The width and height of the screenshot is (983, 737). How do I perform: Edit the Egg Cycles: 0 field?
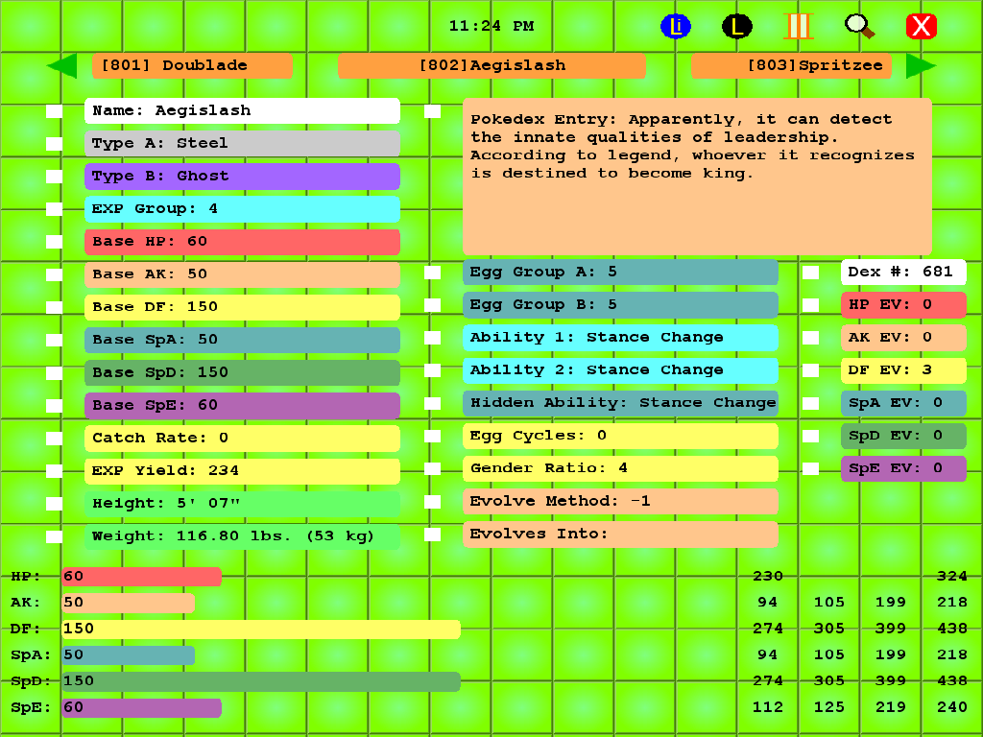coord(621,436)
